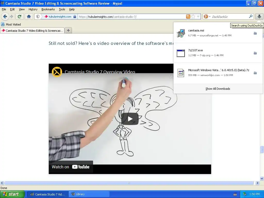Click the search magnifier icon
The width and height of the screenshot is (264, 198).
point(251,16)
